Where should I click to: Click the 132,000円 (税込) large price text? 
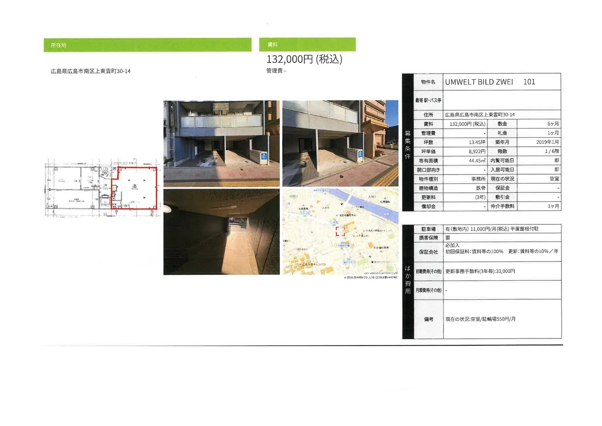[x=304, y=59]
